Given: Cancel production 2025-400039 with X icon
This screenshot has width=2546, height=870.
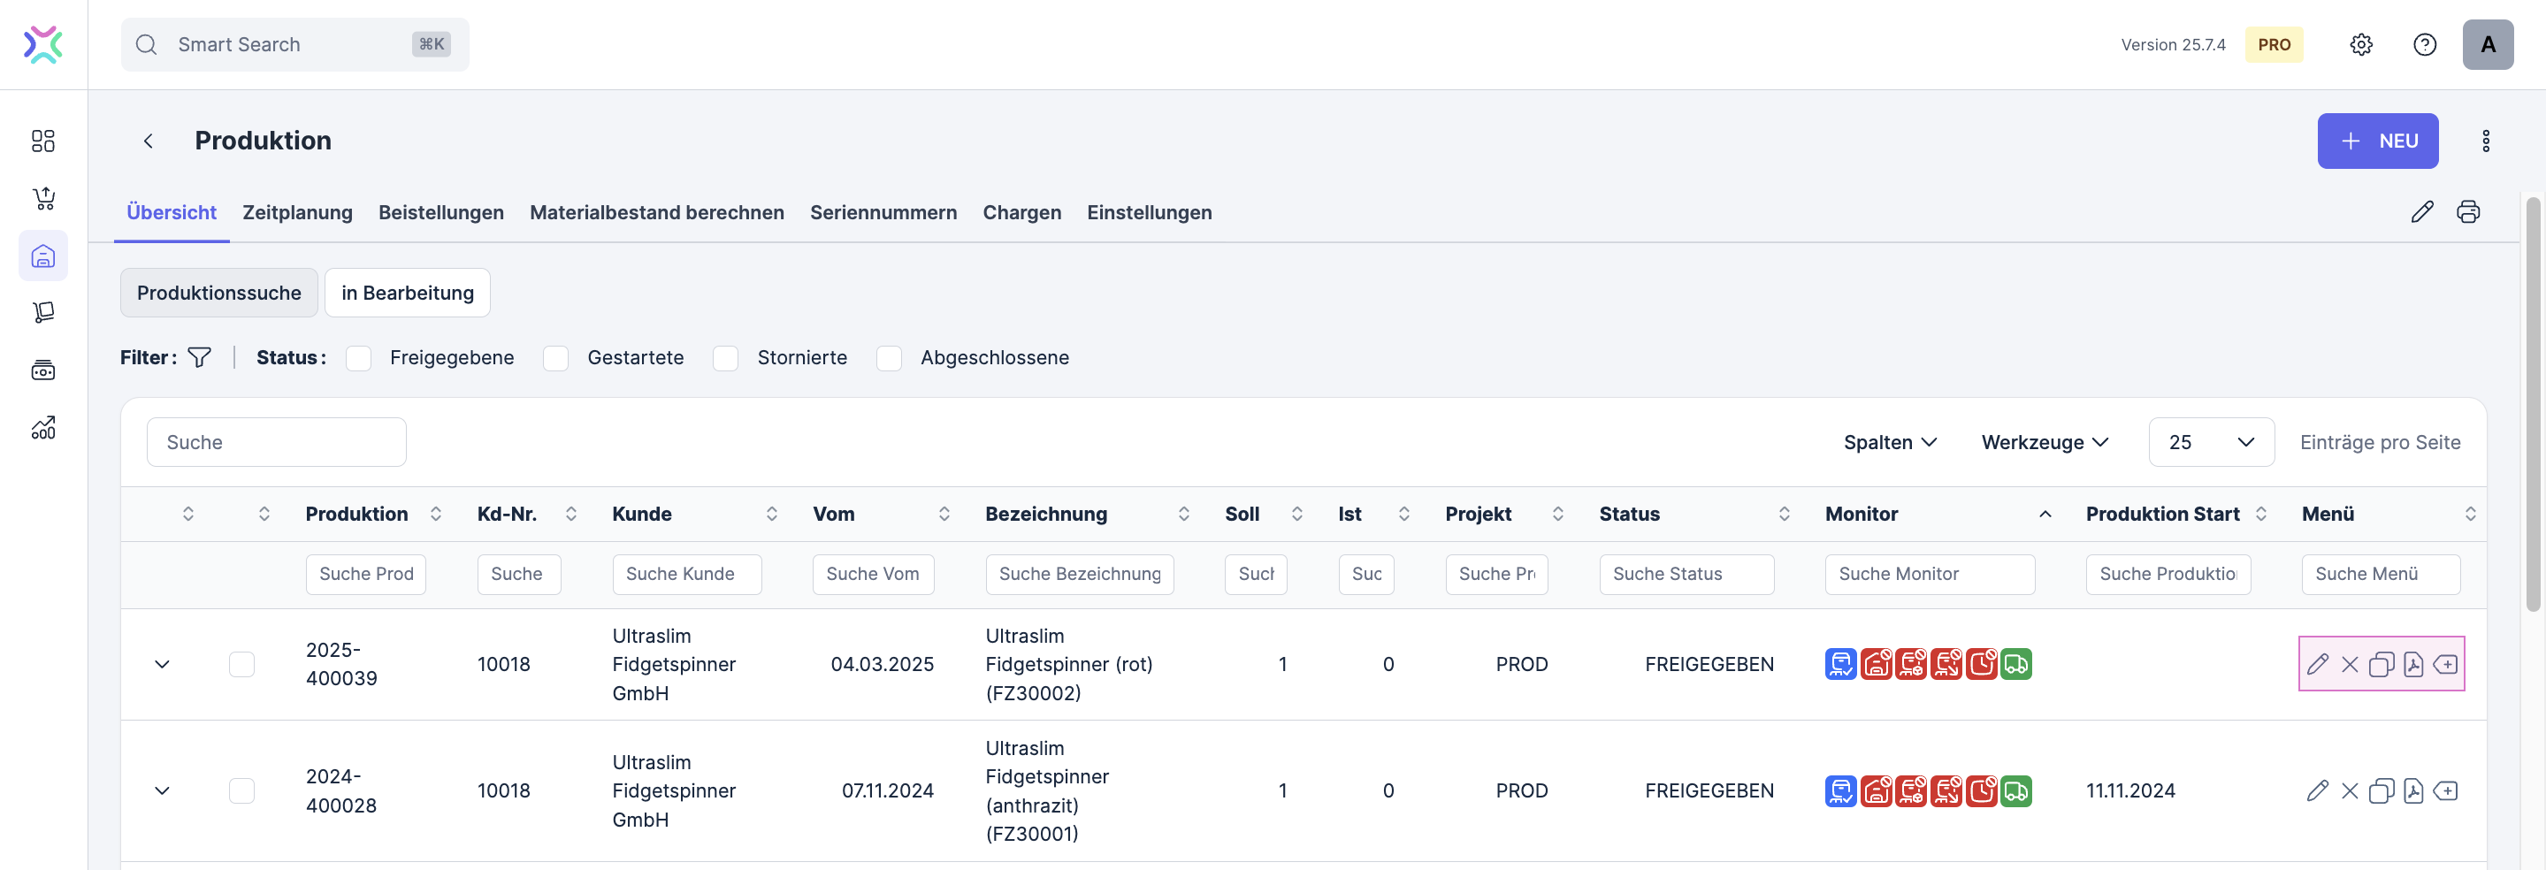Looking at the screenshot, I should pos(2350,664).
